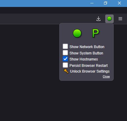Open the hamburger application menu

coord(120,19)
